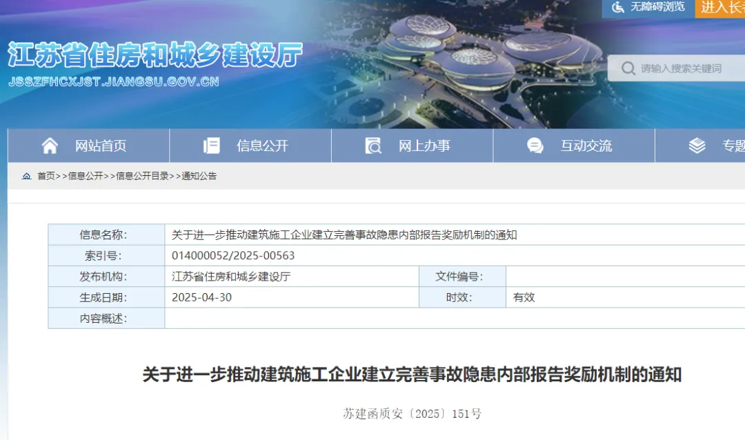Image resolution: width=745 pixels, height=440 pixels.
Task: Click the document icon beside 信息公开
Action: coord(212,146)
